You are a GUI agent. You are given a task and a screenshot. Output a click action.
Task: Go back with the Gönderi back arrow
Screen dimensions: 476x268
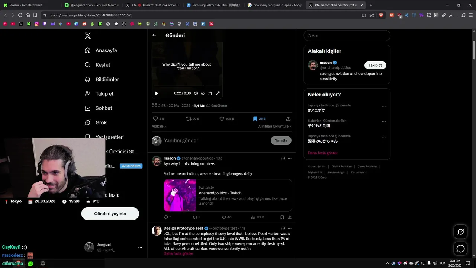[154, 35]
